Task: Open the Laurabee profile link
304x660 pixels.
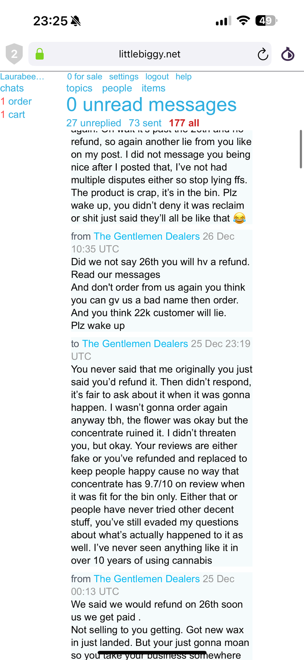Action: point(22,77)
